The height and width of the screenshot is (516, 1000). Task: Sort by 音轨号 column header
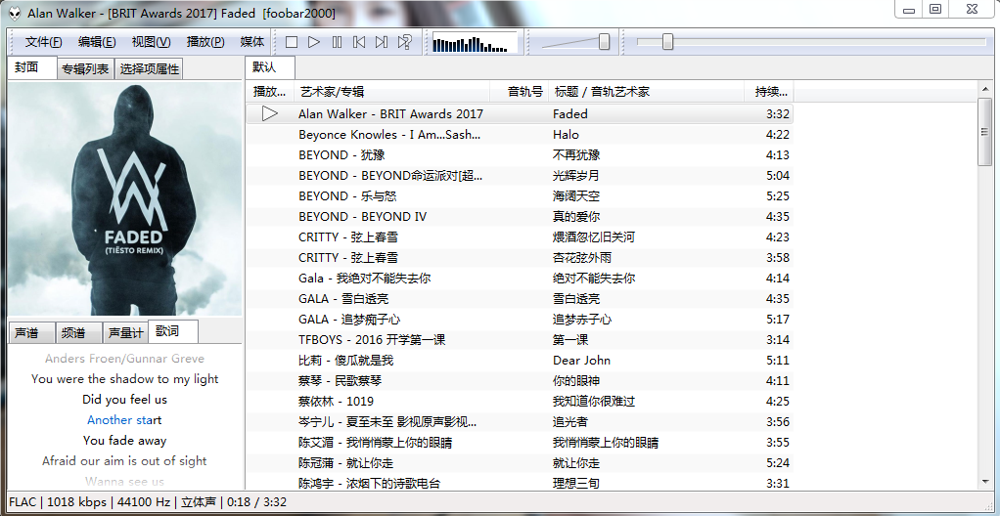click(x=520, y=92)
